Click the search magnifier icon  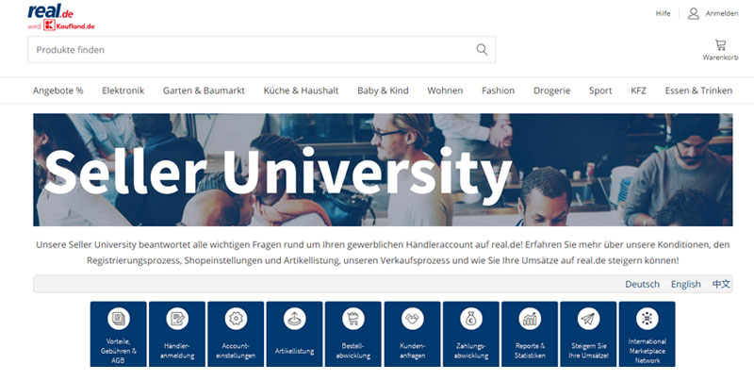coord(482,50)
